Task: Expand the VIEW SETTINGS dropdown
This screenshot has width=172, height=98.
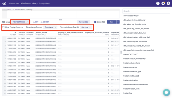Action: pos(20,22)
